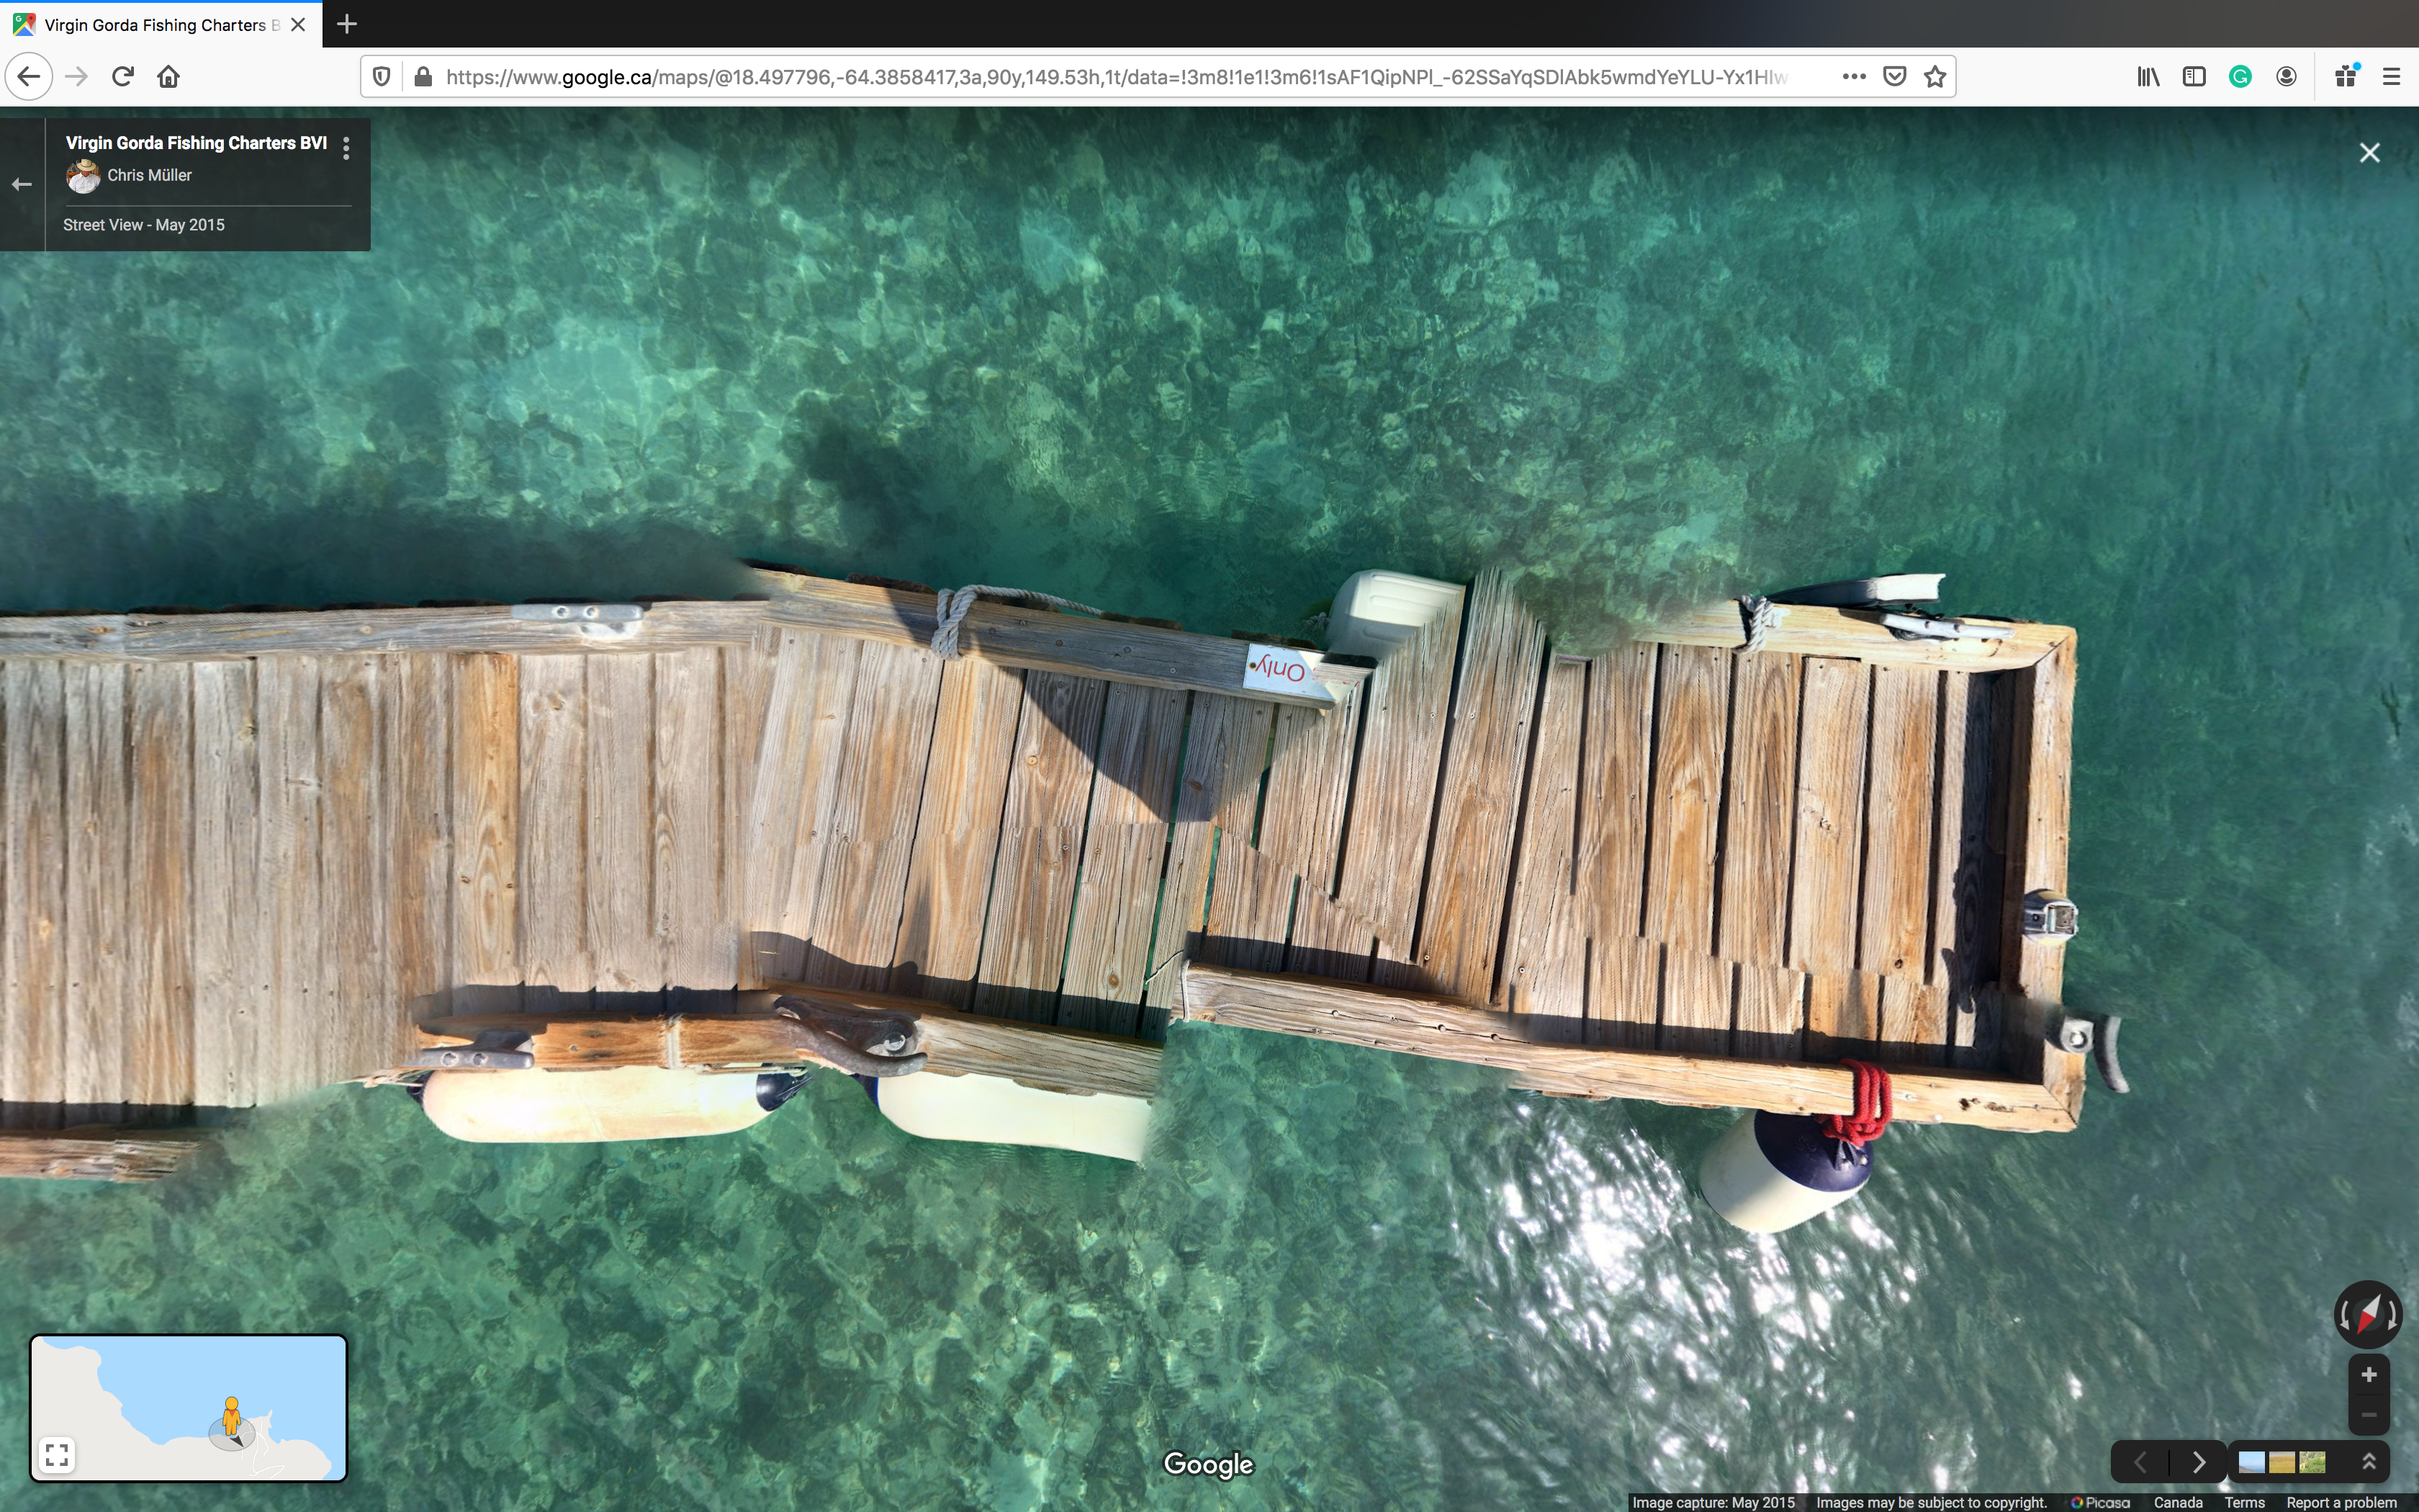
Task: Go back using the left arrow panel button
Action: tap(22, 184)
